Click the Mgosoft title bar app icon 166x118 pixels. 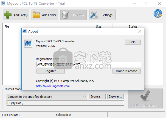(3, 4)
